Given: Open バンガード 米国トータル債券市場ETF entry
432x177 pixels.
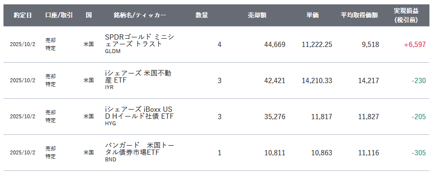Looking at the screenshot, I should point(140,149).
